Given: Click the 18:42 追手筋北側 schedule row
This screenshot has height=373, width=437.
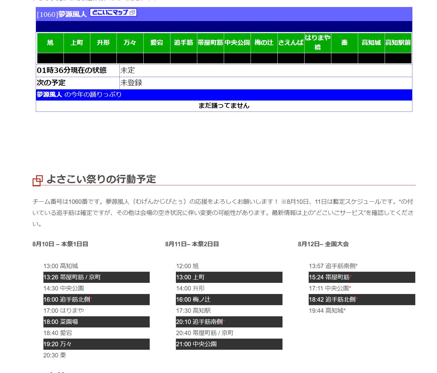Looking at the screenshot, I should point(362,299).
